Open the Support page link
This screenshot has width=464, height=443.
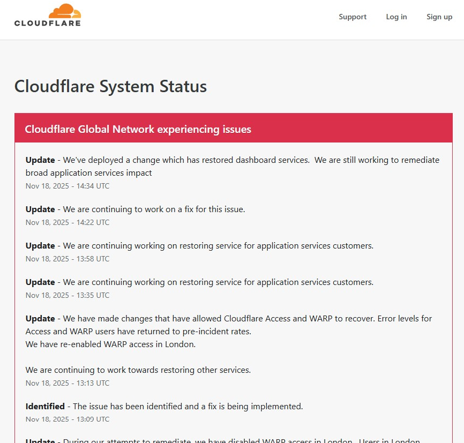click(352, 17)
